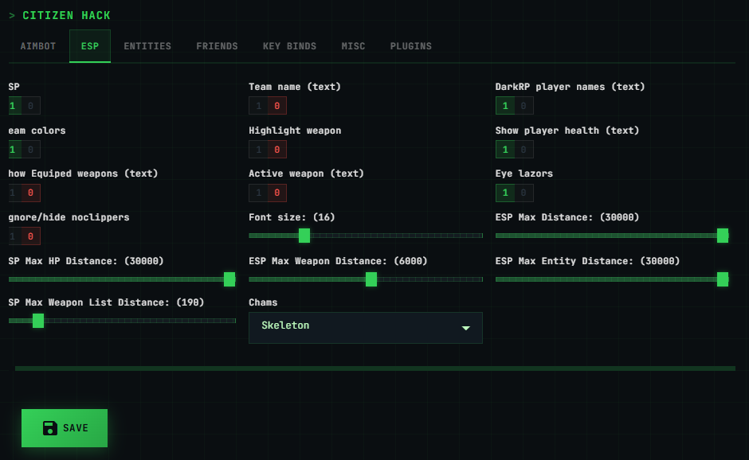Switch to the Aimbot tab

coord(38,46)
